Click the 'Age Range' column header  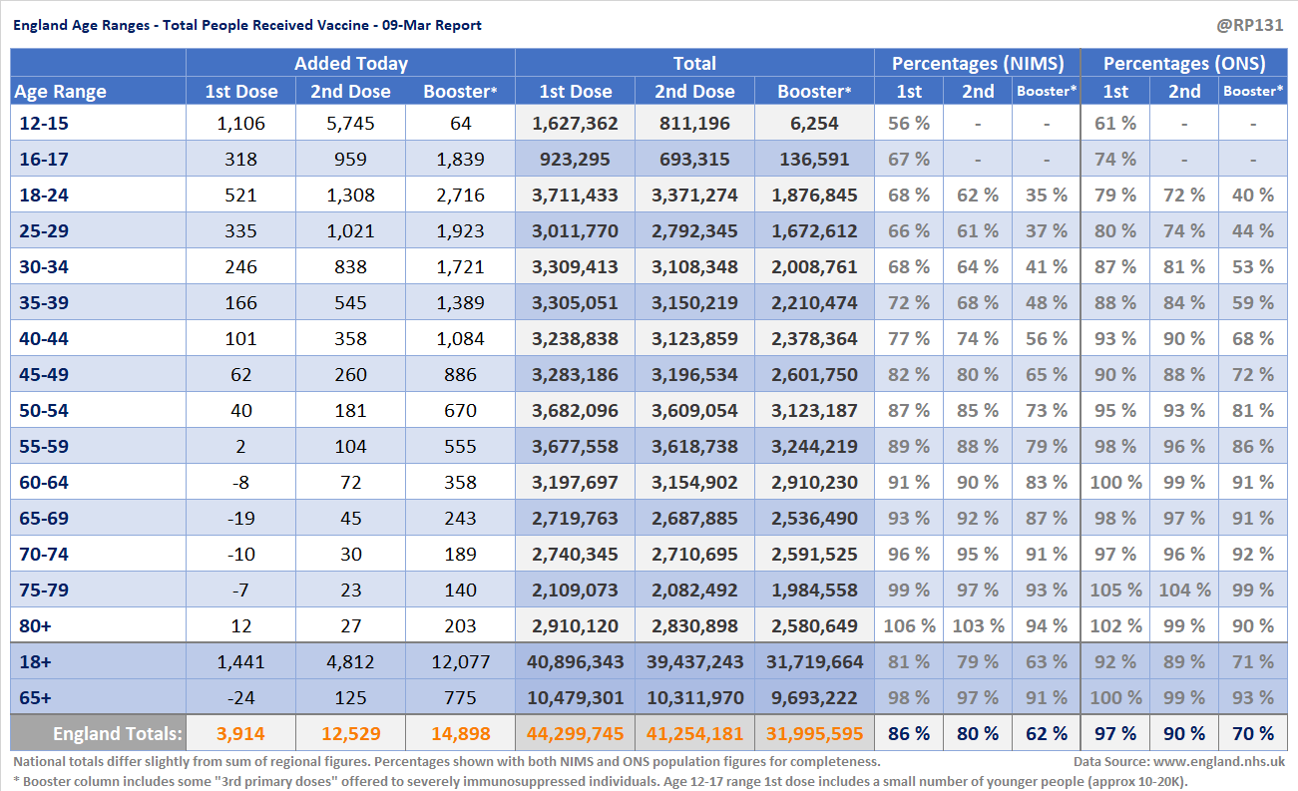point(60,92)
